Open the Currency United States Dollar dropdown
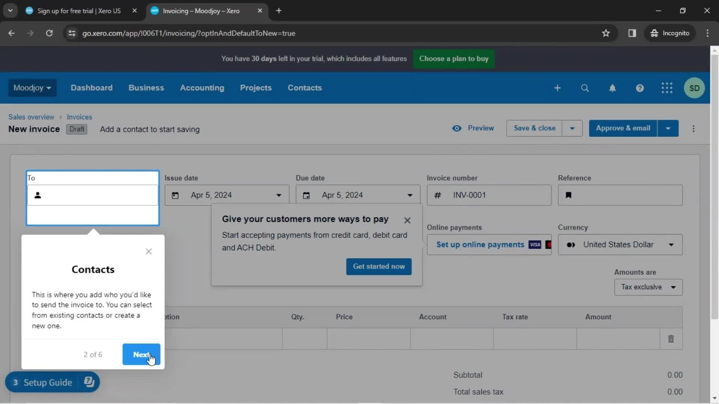The image size is (719, 404). pos(620,245)
